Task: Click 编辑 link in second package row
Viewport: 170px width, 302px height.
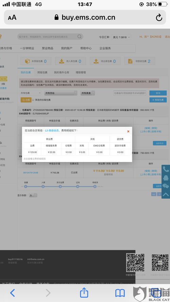Action: point(147,171)
